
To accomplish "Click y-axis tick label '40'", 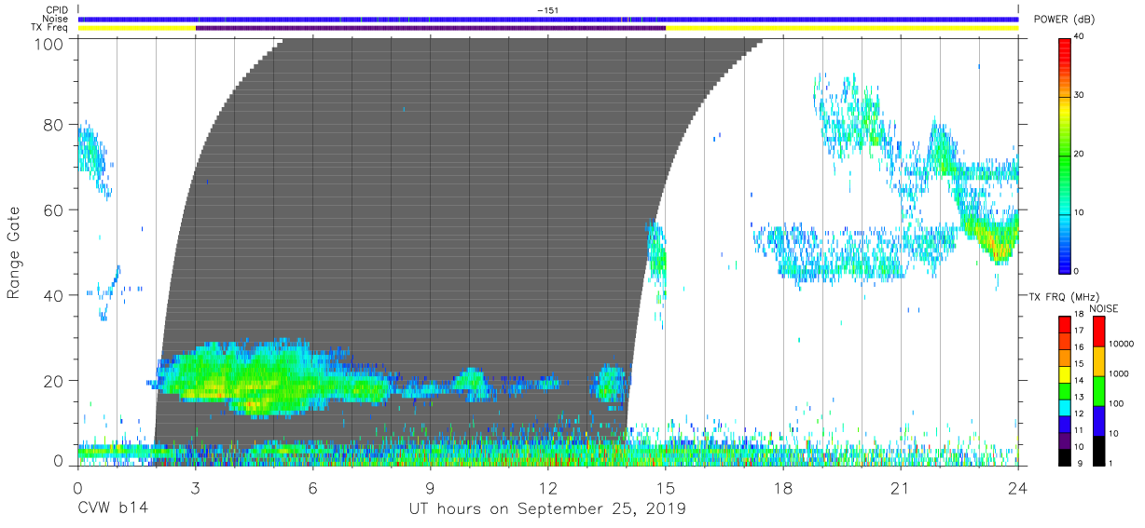I will 52,295.
